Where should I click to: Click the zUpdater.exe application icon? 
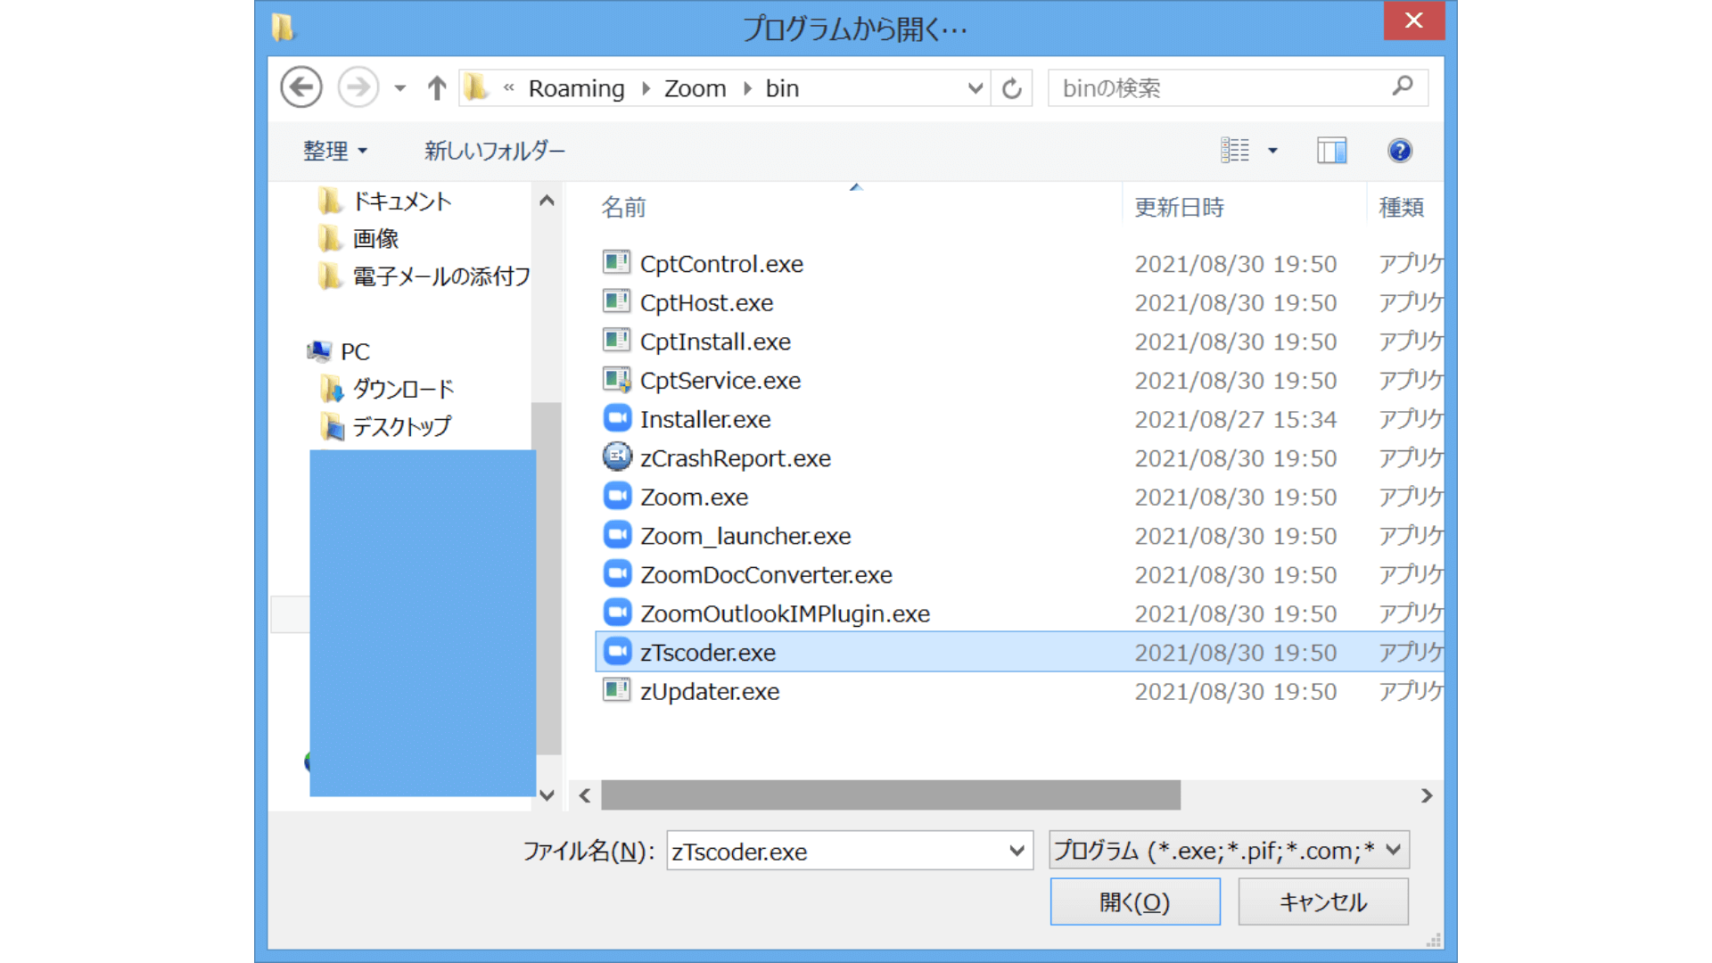point(617,691)
